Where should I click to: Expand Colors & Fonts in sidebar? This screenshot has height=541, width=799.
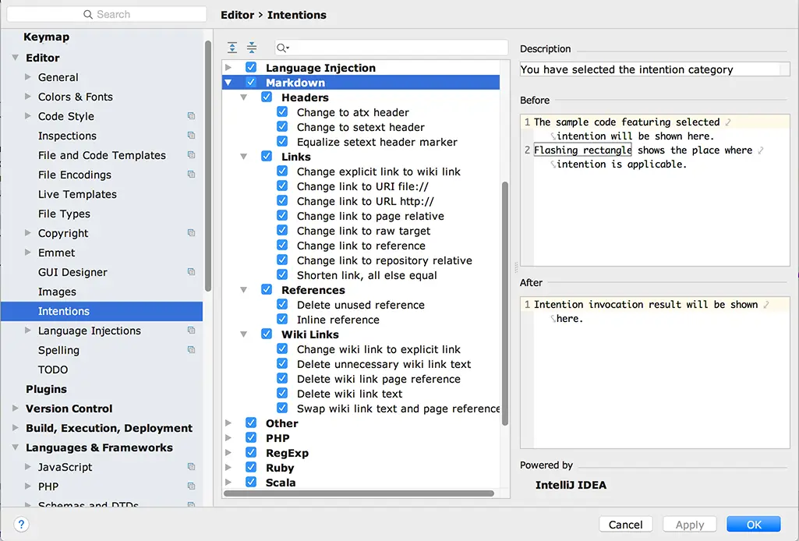(28, 97)
